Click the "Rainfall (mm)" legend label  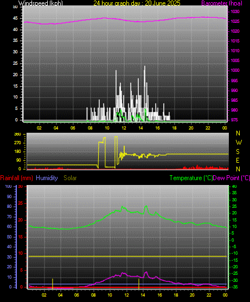tap(16, 178)
